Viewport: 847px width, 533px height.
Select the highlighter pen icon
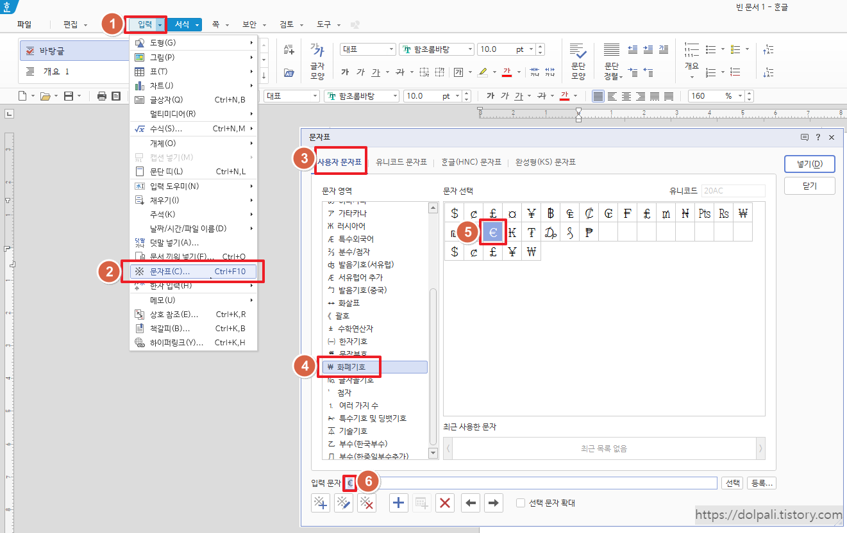483,72
